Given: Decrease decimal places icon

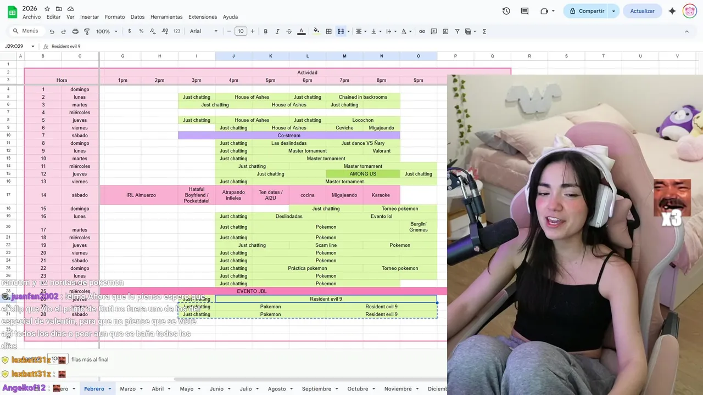Looking at the screenshot, I should 153,31.
